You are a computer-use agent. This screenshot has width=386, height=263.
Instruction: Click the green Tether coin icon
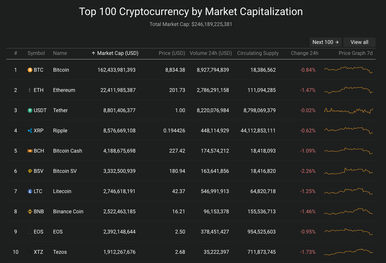coord(30,110)
